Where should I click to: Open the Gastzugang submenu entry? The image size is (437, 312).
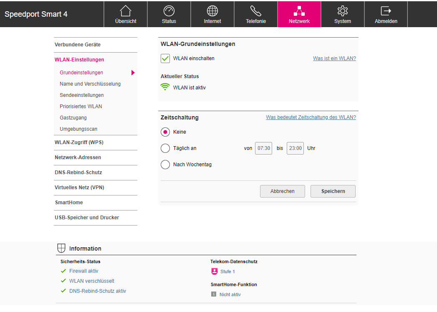click(73, 118)
